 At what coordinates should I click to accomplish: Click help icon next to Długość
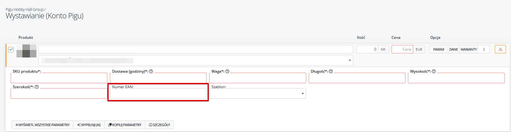pos(331,71)
